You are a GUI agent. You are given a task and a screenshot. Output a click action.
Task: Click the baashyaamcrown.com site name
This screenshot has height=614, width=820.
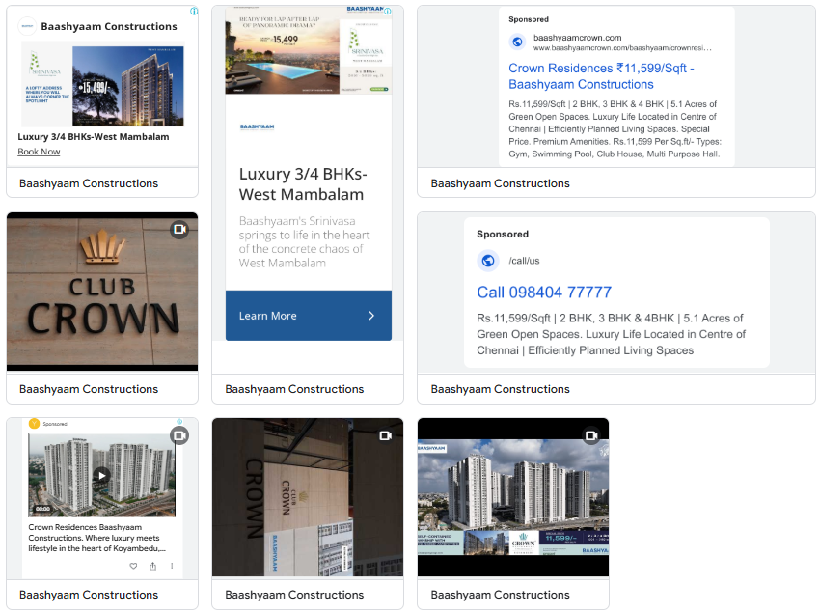click(x=577, y=38)
